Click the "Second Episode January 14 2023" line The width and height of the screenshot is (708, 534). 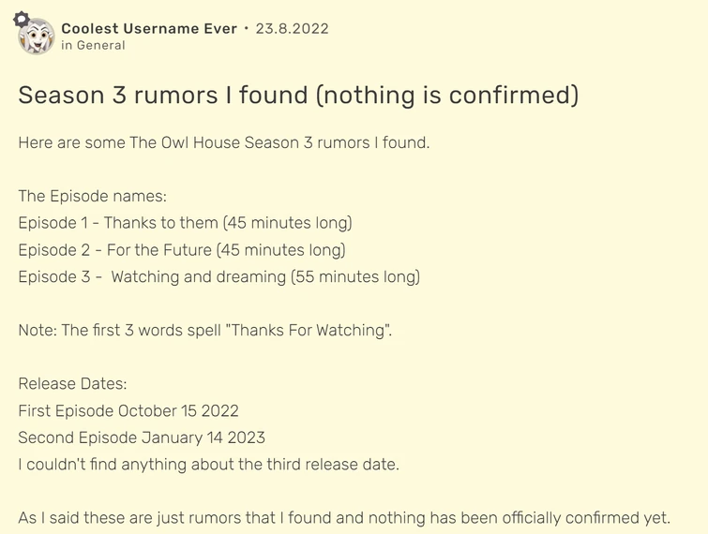142,438
